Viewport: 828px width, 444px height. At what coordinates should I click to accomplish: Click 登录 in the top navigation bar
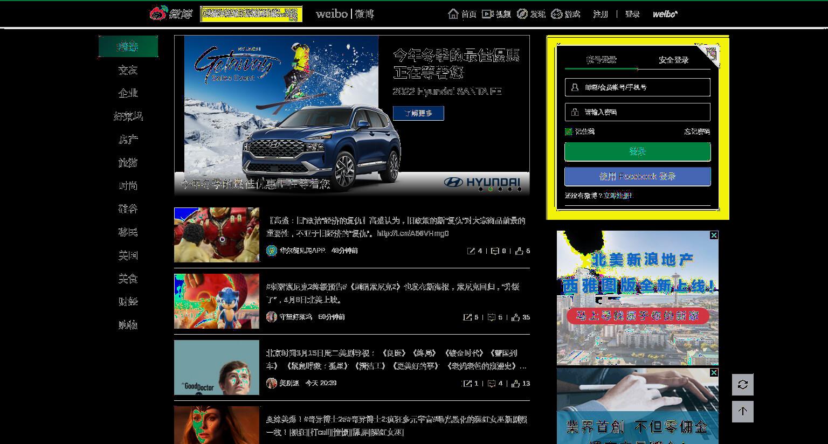[x=632, y=14]
